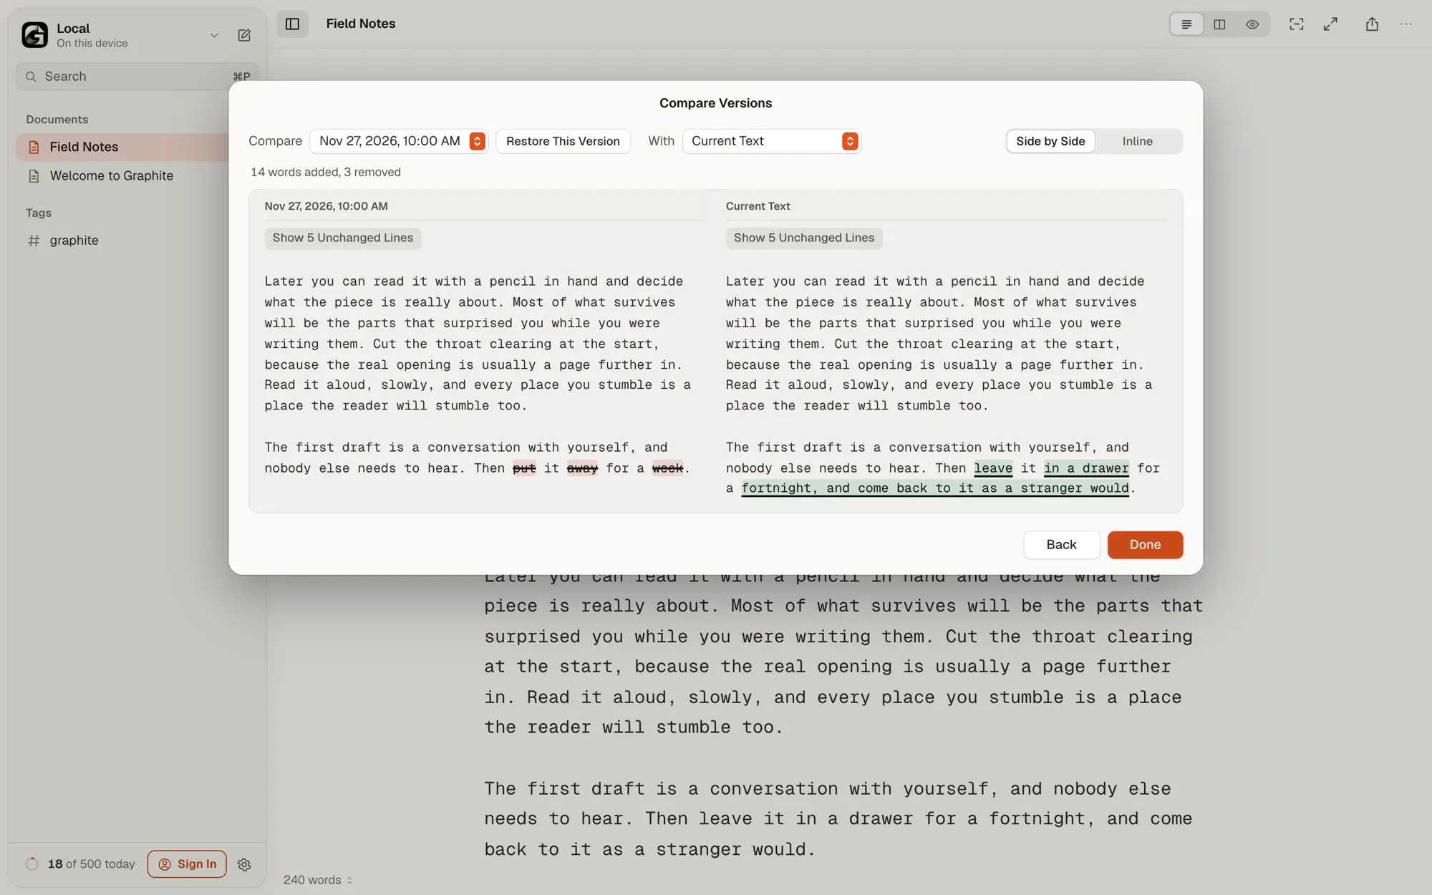Click the daily word goal progress ring
This screenshot has height=895, width=1432.
[x=32, y=864]
